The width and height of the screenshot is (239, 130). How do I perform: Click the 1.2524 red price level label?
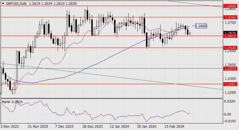click(x=230, y=48)
